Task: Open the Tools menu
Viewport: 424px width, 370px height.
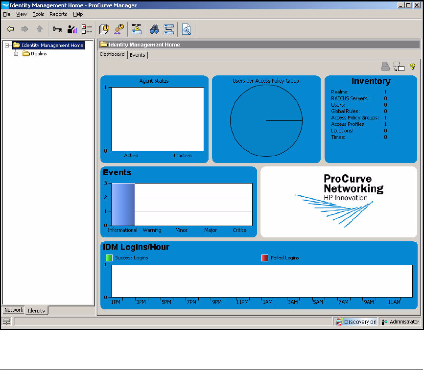Action: [x=38, y=14]
